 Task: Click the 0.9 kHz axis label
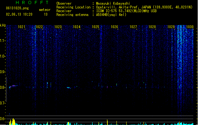[x=3, y=72]
